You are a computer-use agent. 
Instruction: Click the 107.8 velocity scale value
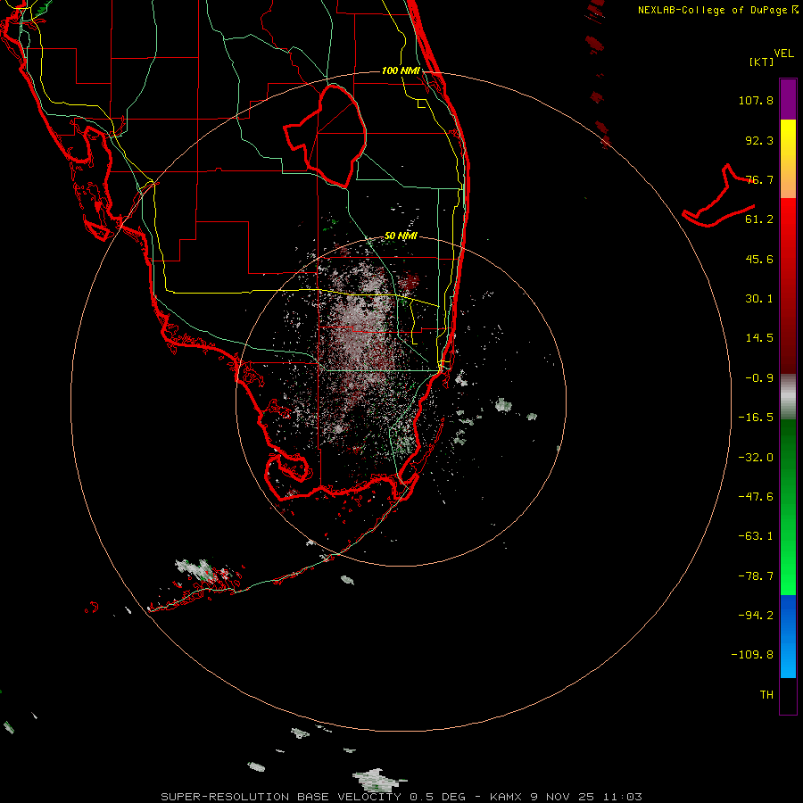756,100
